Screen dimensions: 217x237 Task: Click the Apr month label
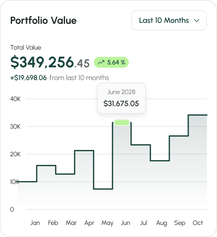(x=89, y=223)
